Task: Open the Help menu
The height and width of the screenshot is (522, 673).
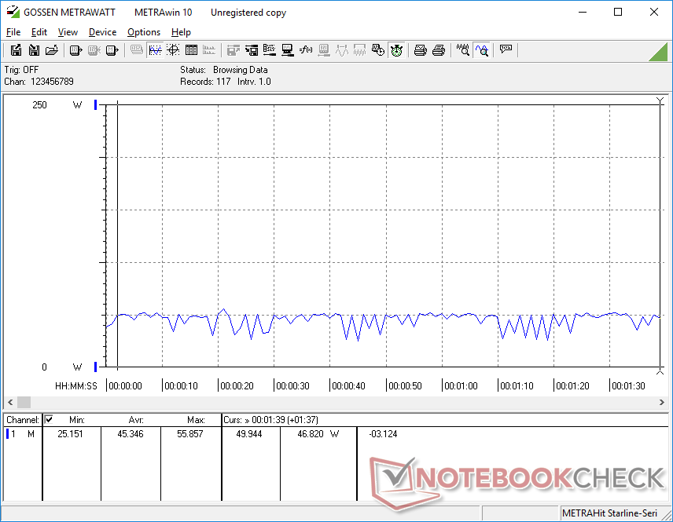Action: [181, 32]
